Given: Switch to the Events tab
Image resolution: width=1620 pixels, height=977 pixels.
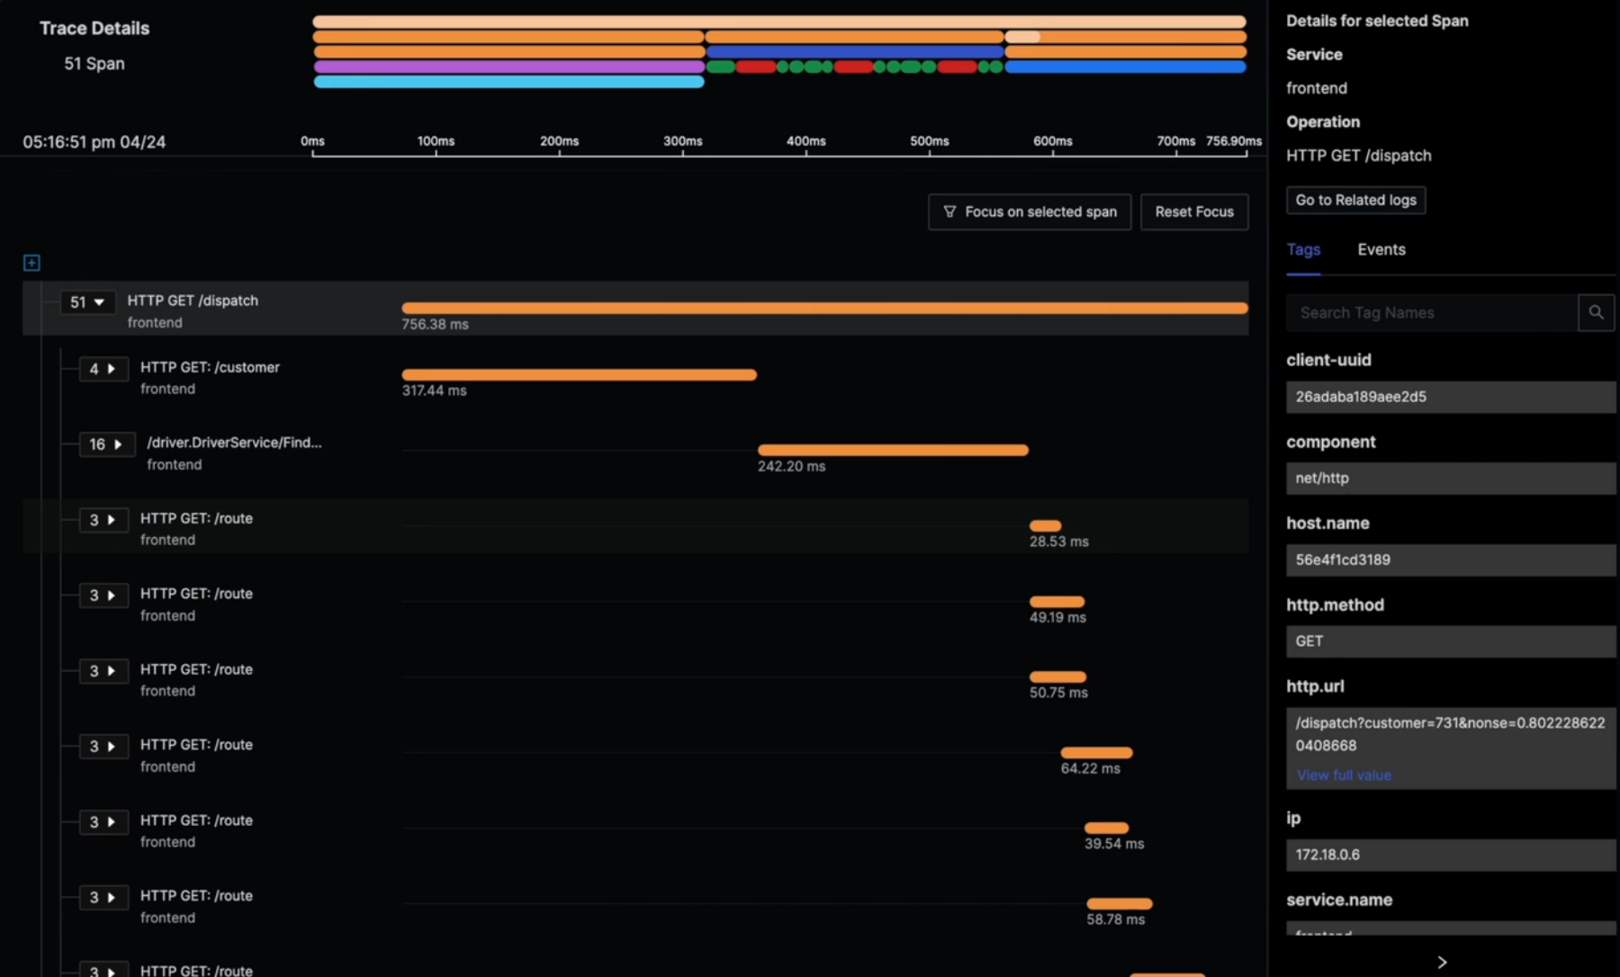Looking at the screenshot, I should point(1381,249).
